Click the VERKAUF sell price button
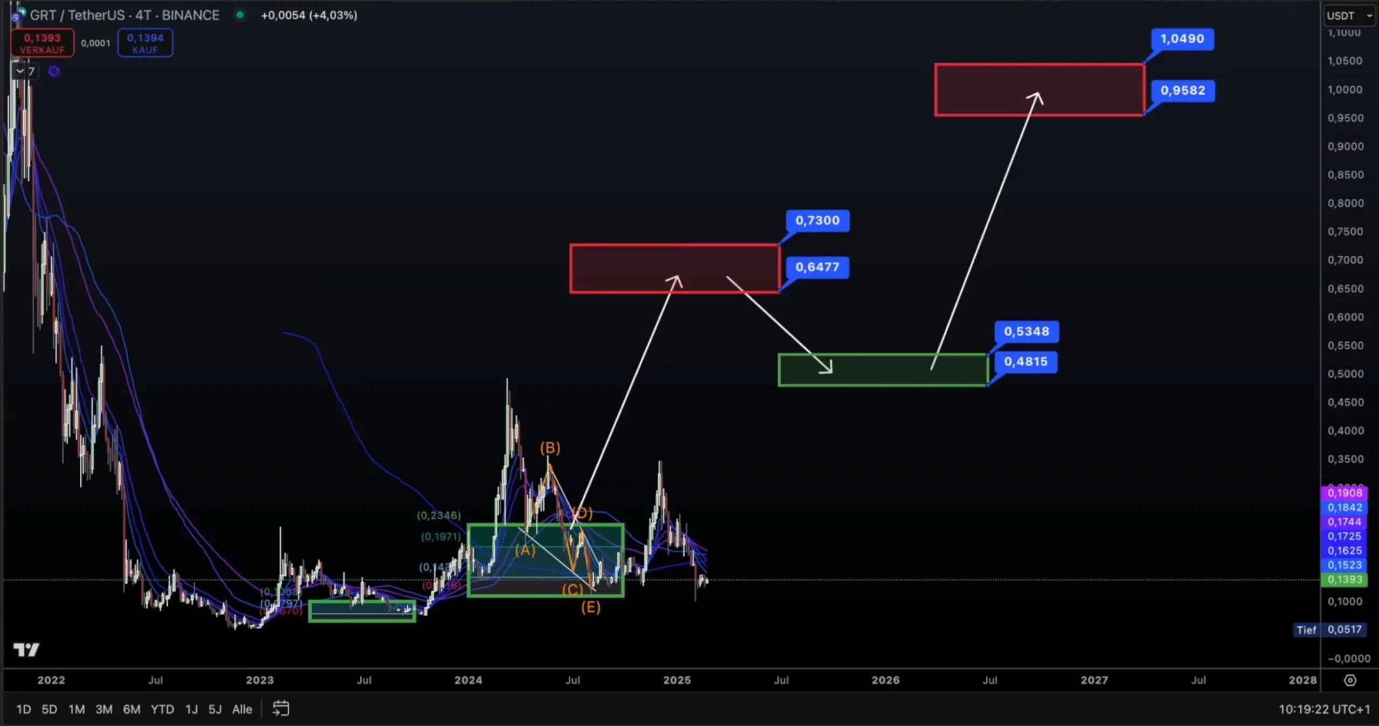 [x=42, y=43]
